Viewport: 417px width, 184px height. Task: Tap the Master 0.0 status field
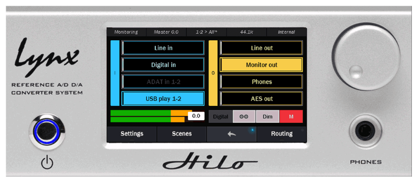point(166,32)
